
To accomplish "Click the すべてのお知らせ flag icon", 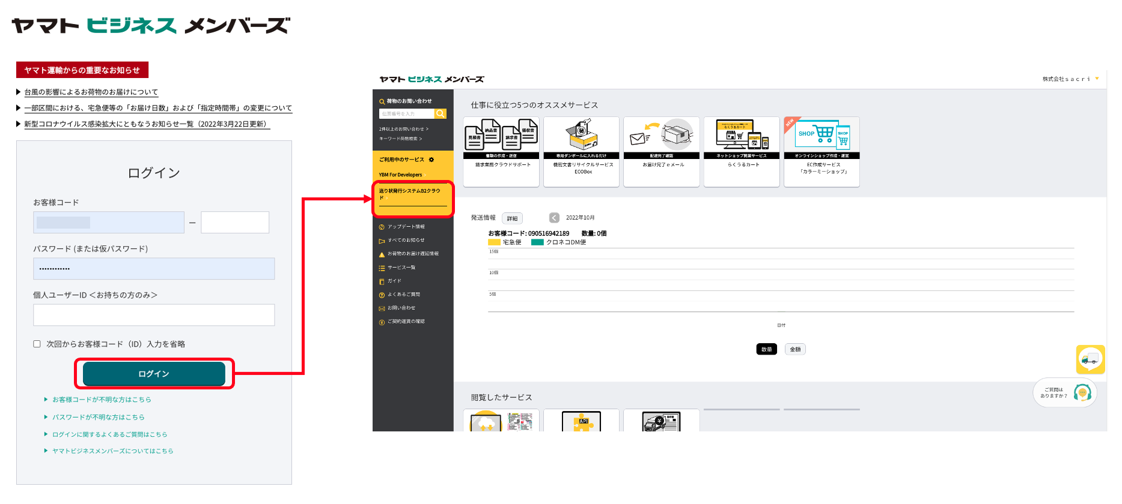I will 382,241.
